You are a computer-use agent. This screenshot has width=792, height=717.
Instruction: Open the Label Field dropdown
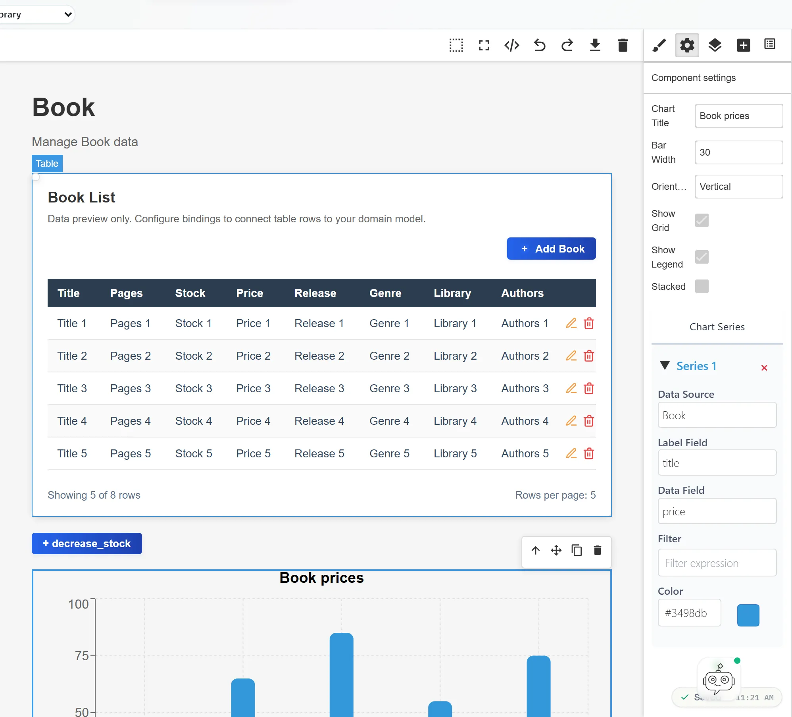717,463
